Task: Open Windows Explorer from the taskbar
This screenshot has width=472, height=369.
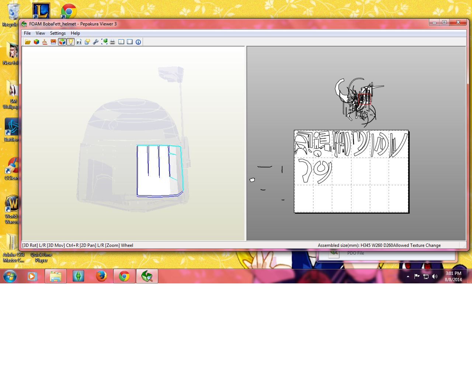Action: pyautogui.click(x=56, y=276)
